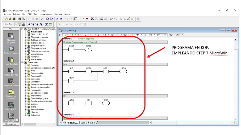Click the Comunicación navigation bar icon
The width and height of the screenshot is (241, 135).
pos(11,105)
